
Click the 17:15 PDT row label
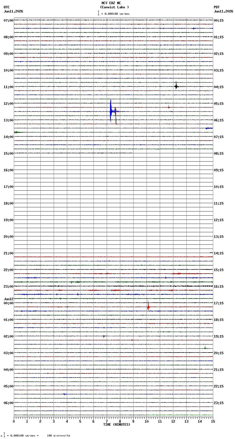pyautogui.click(x=219, y=303)
